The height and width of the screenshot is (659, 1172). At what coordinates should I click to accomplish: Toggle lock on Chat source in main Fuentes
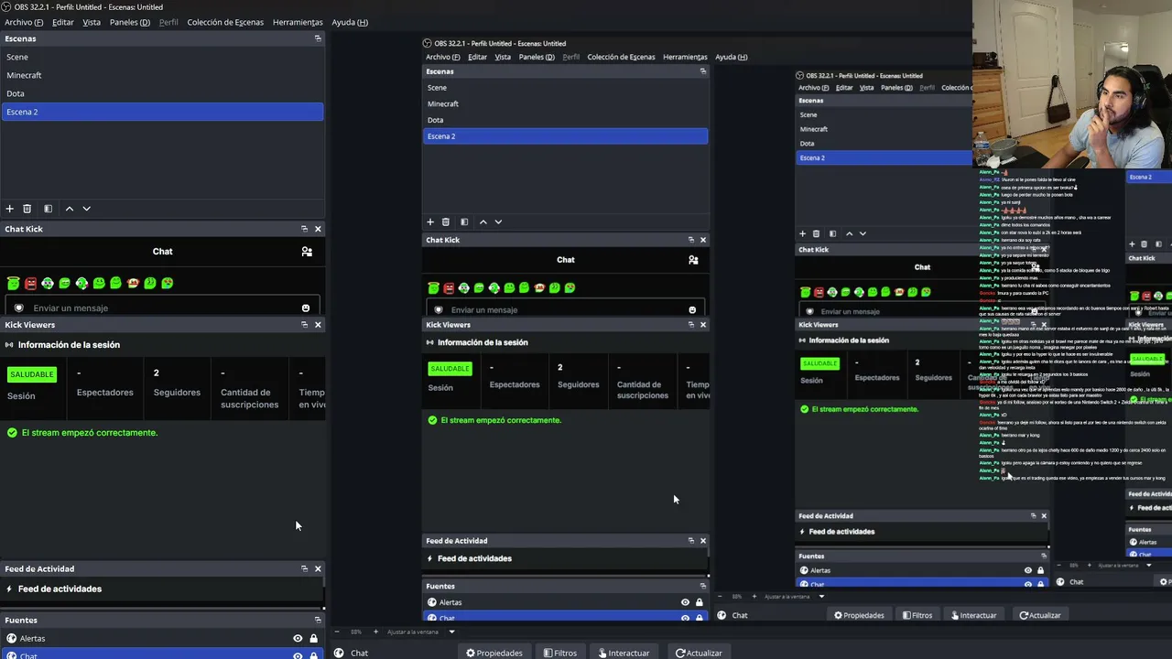tap(313, 655)
